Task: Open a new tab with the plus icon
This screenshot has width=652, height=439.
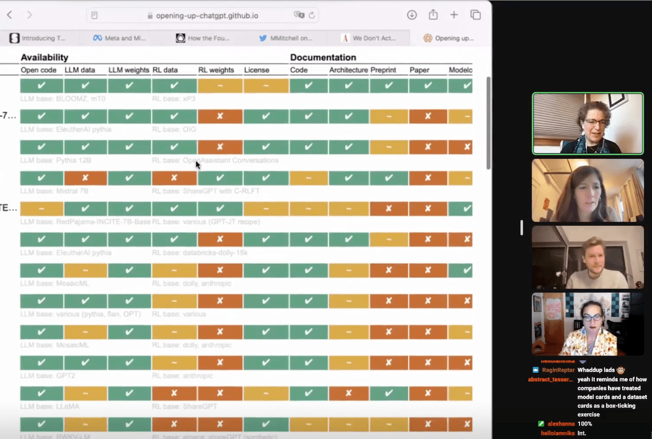Action: click(x=454, y=15)
